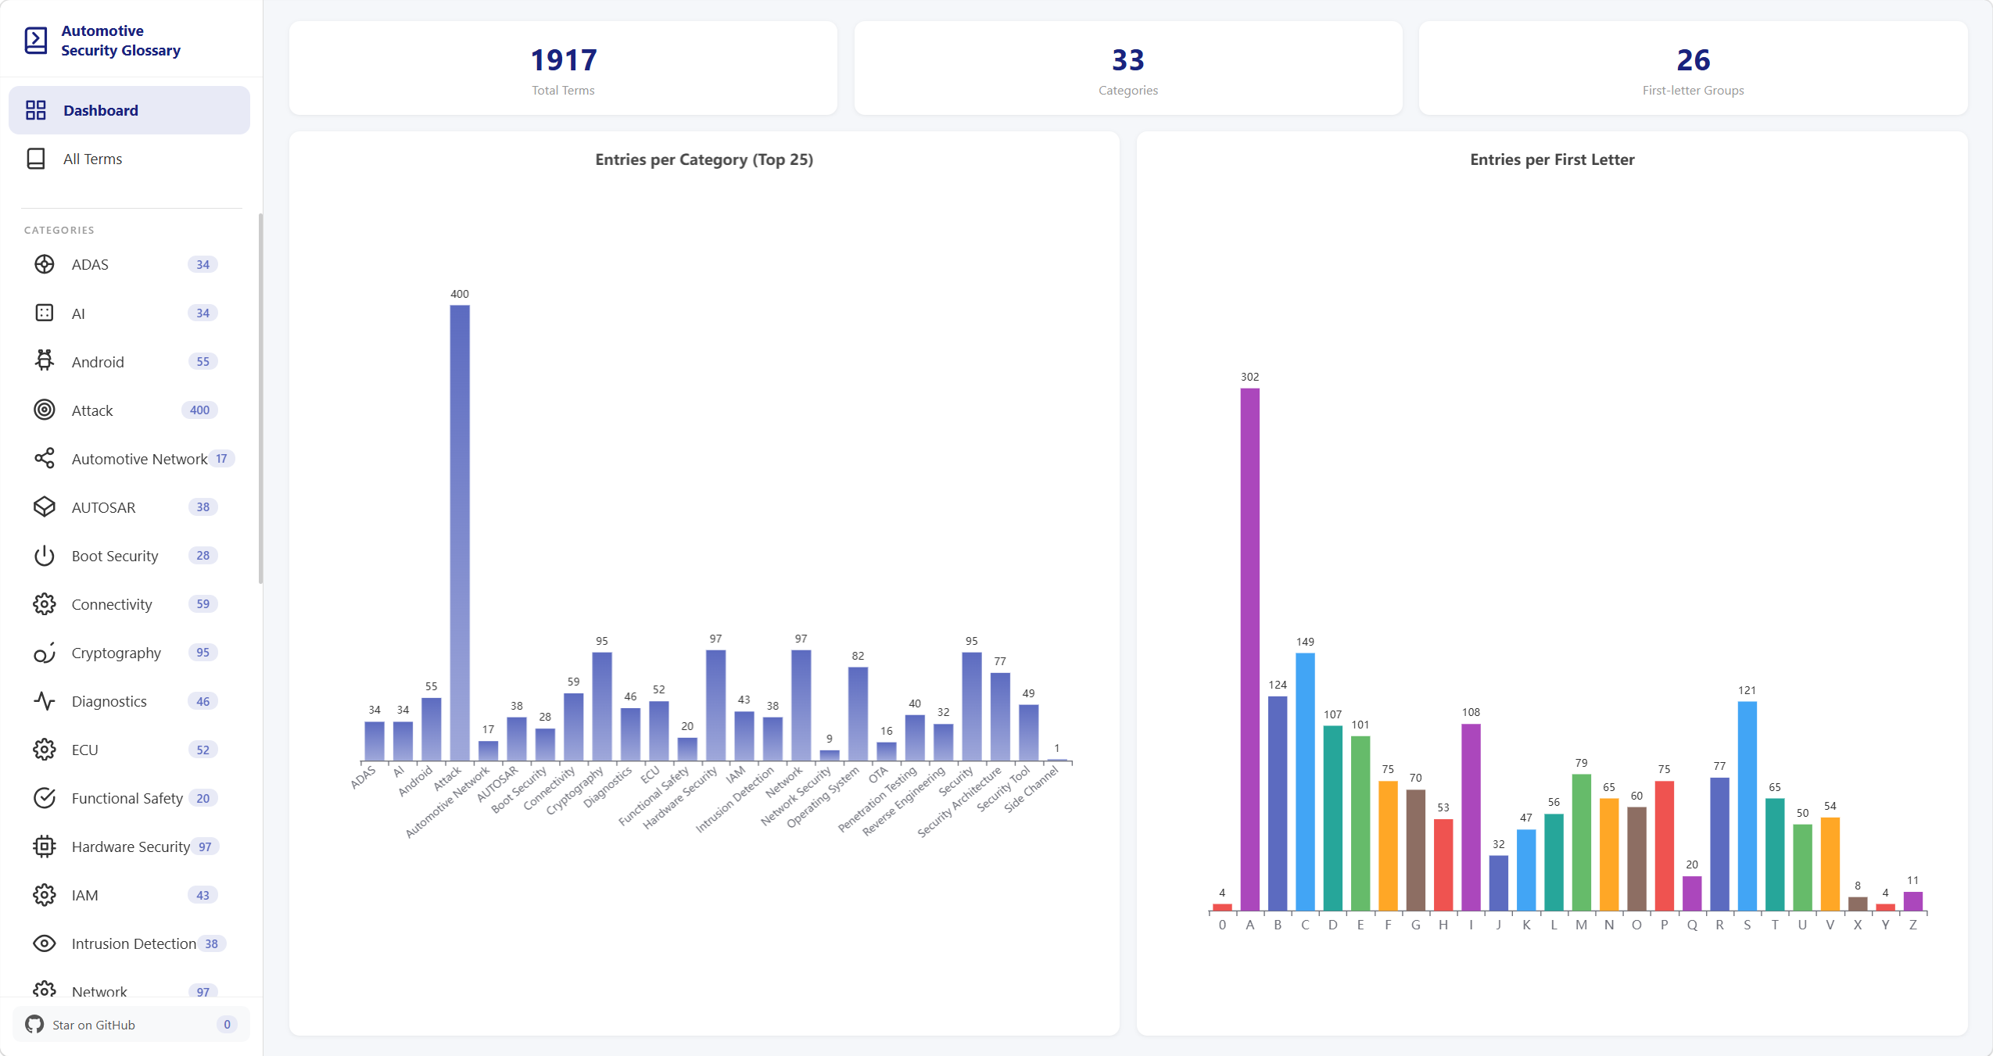Screen dimensions: 1993x1056
Task: Open the Dashboard grid icon
Action: (x=36, y=110)
